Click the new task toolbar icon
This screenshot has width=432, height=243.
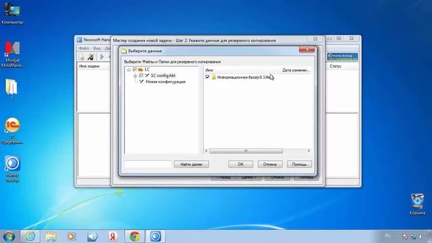coord(82,57)
